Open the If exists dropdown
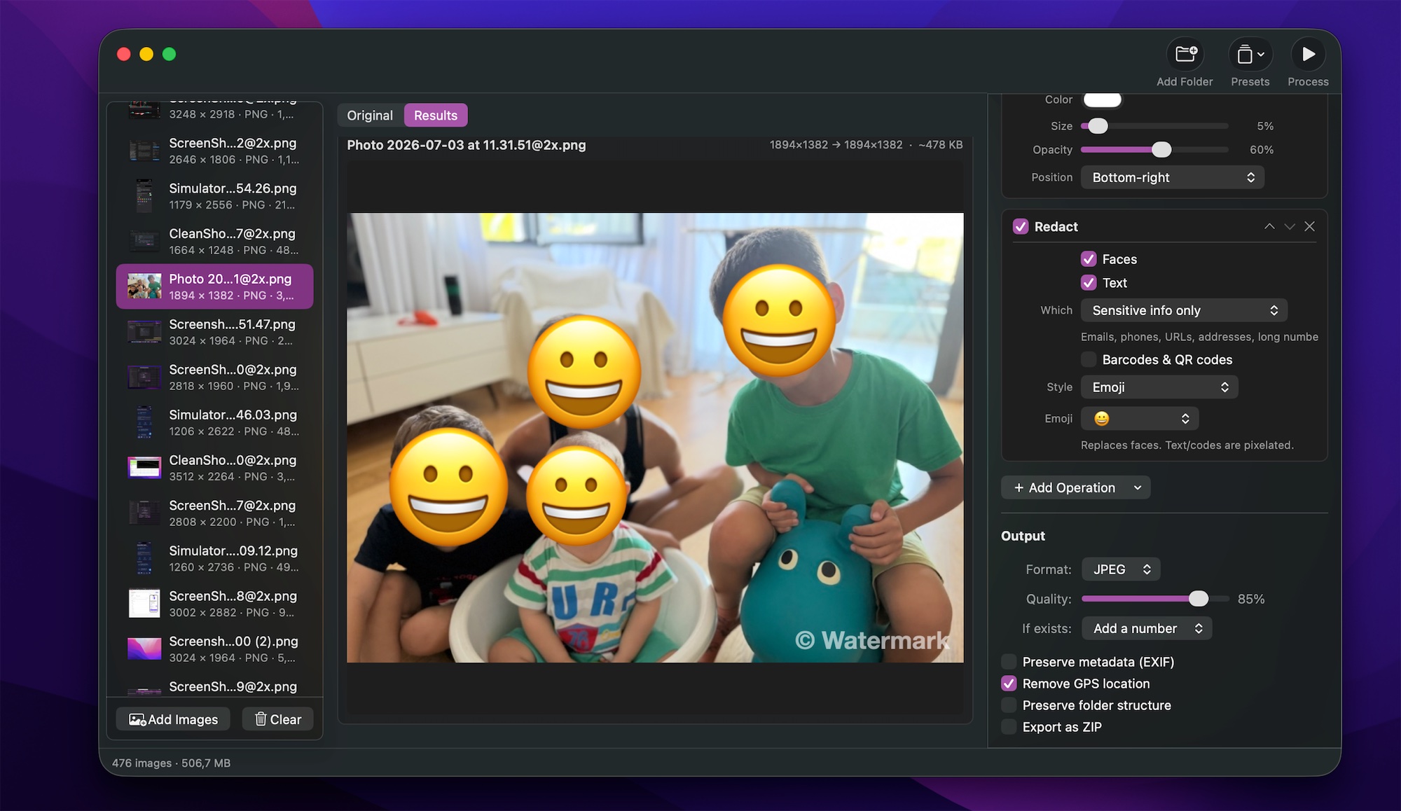The width and height of the screenshot is (1401, 811). point(1147,628)
